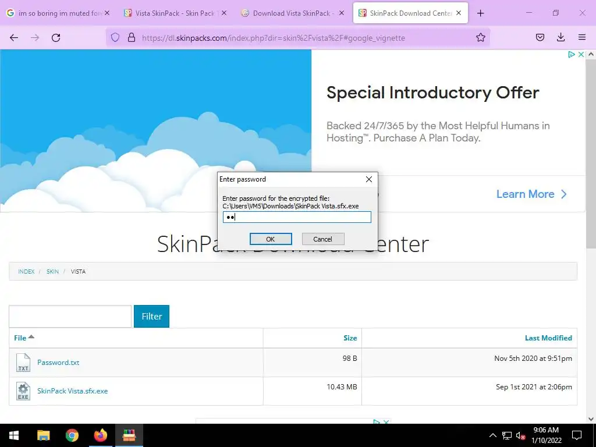The height and width of the screenshot is (447, 596).
Task: Click the AdChoices icon on the bottom ad
Action: click(377, 422)
